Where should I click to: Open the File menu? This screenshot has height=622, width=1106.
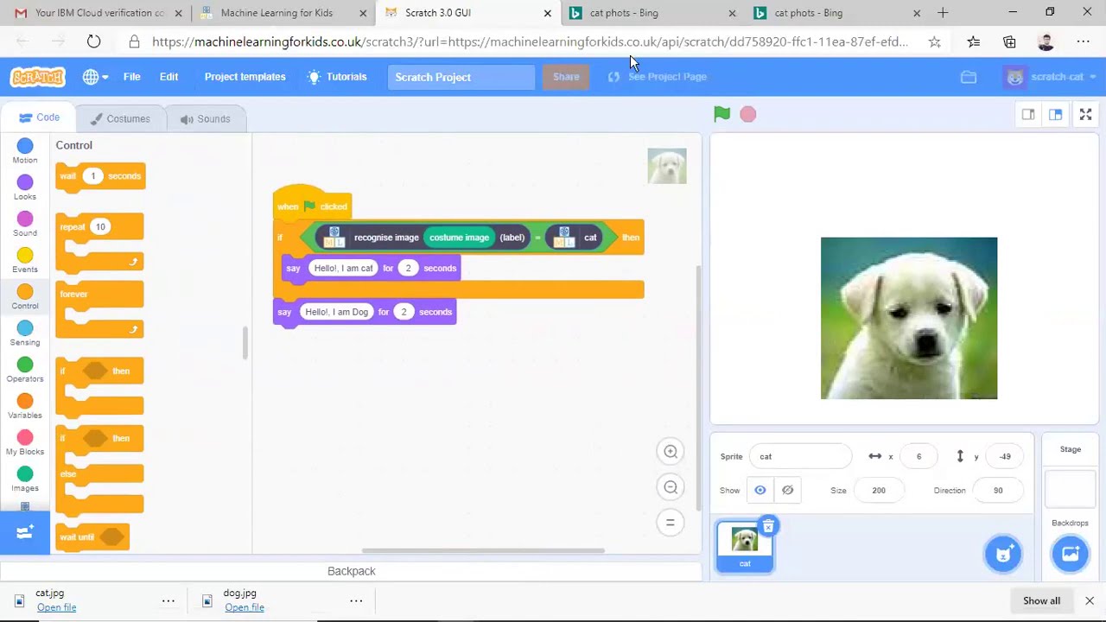point(131,77)
